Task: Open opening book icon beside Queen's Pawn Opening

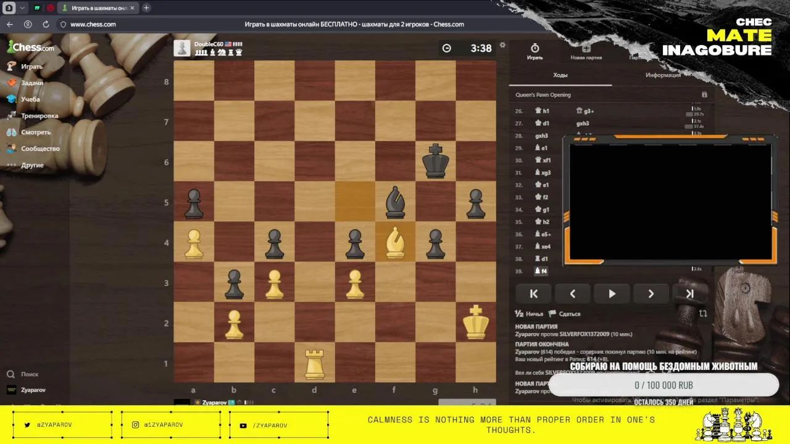Action: [x=704, y=95]
